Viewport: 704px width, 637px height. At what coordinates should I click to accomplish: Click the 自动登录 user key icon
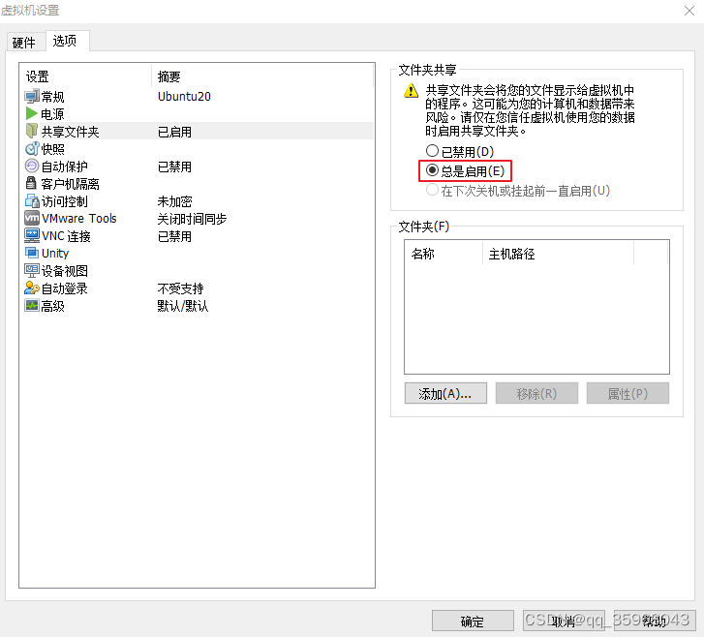tap(32, 288)
